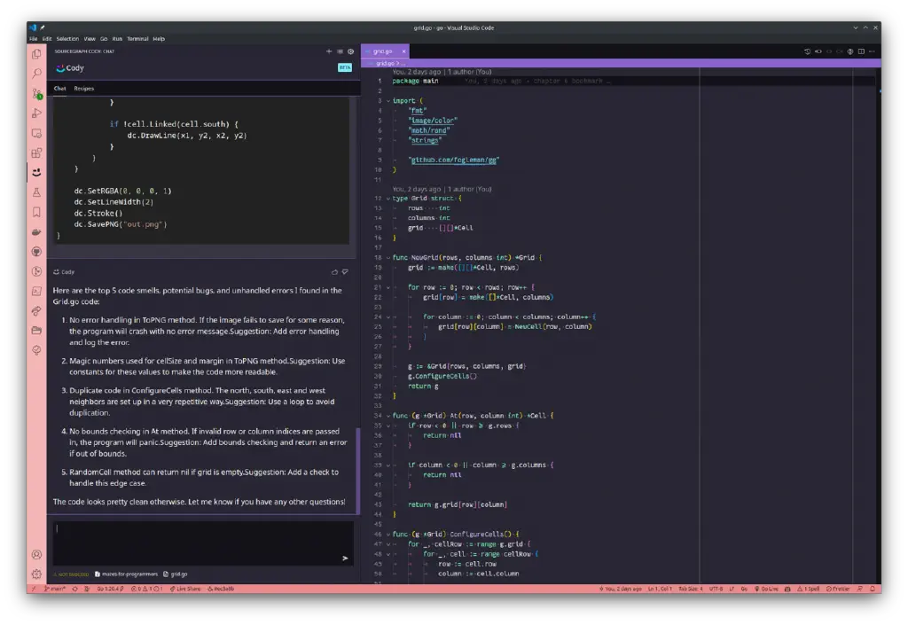Collapse the for-column loop fold arrow on line 24

(x=388, y=316)
